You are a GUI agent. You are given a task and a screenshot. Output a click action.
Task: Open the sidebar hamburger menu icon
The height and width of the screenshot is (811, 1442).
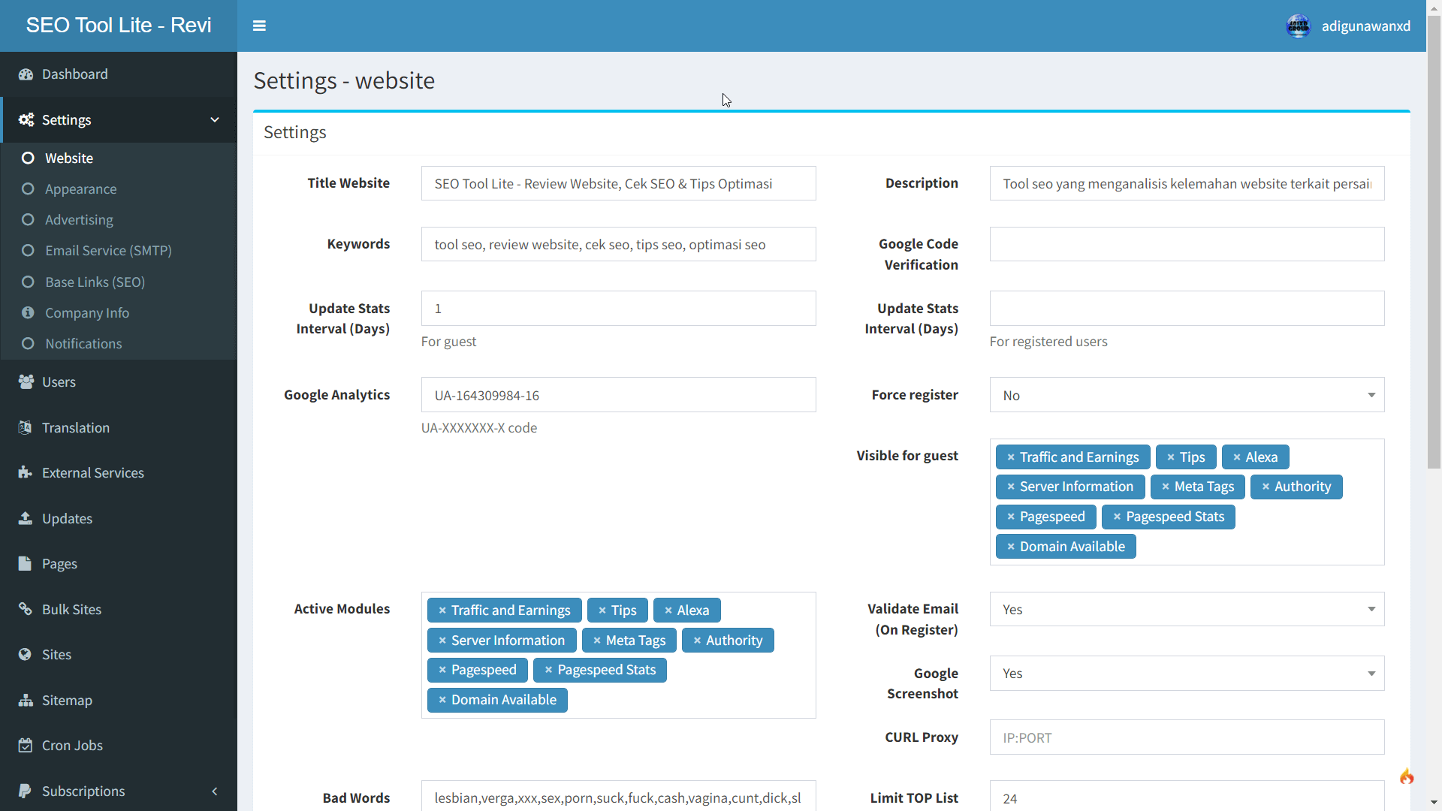coord(259,26)
